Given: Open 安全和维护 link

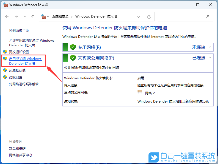Looking at the screenshot, I should [x=17, y=148].
